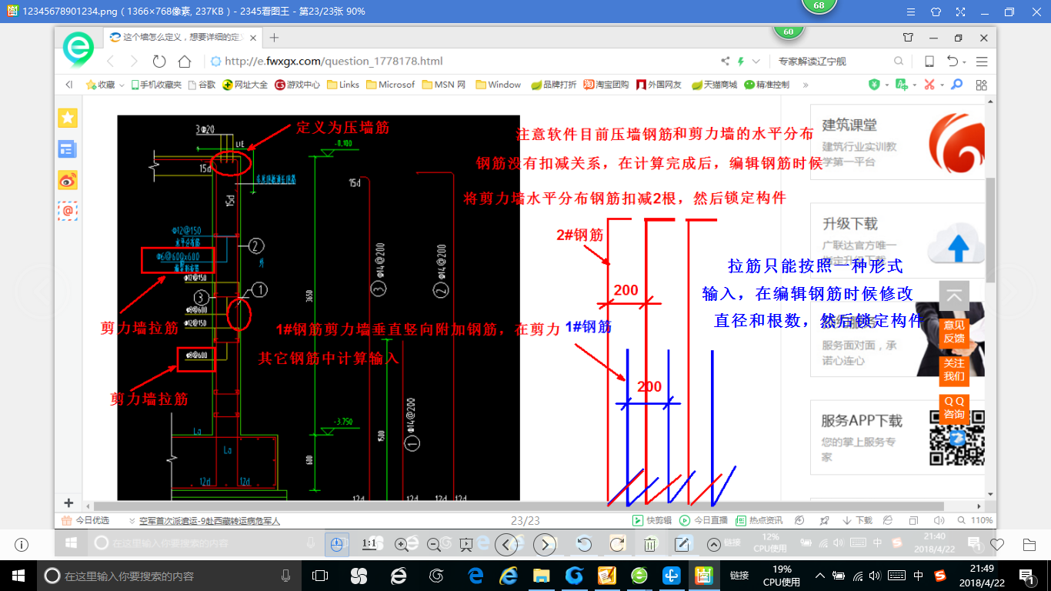Delete the current image with trash icon
The height and width of the screenshot is (591, 1051).
[x=649, y=545]
